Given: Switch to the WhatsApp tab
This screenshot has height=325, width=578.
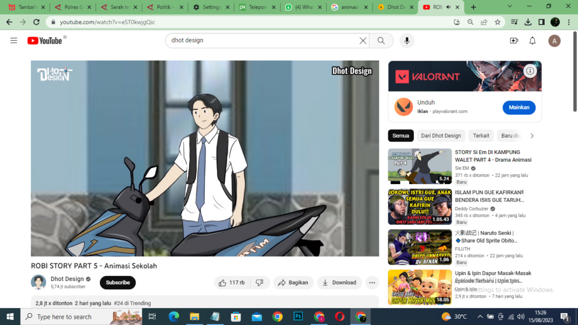Looking at the screenshot, I should click(303, 7).
